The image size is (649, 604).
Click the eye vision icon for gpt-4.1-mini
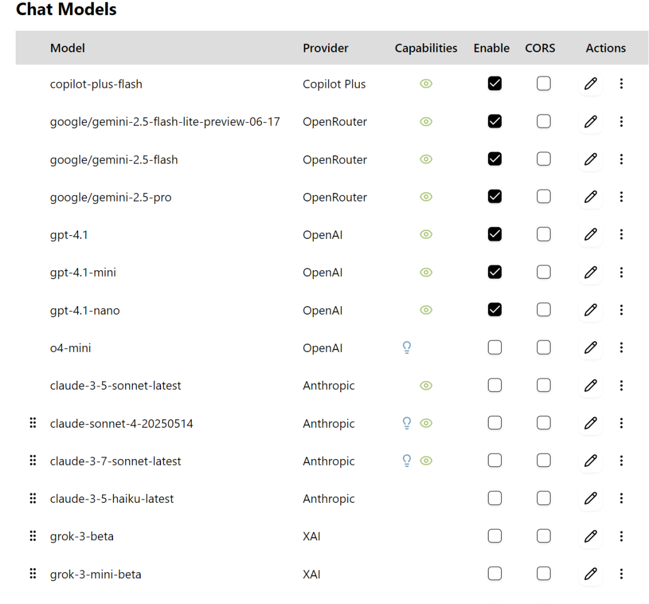(426, 272)
